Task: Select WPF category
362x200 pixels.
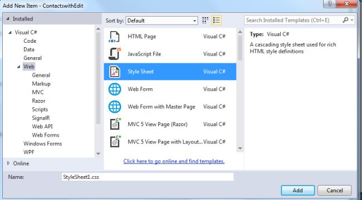Action: [29, 152]
